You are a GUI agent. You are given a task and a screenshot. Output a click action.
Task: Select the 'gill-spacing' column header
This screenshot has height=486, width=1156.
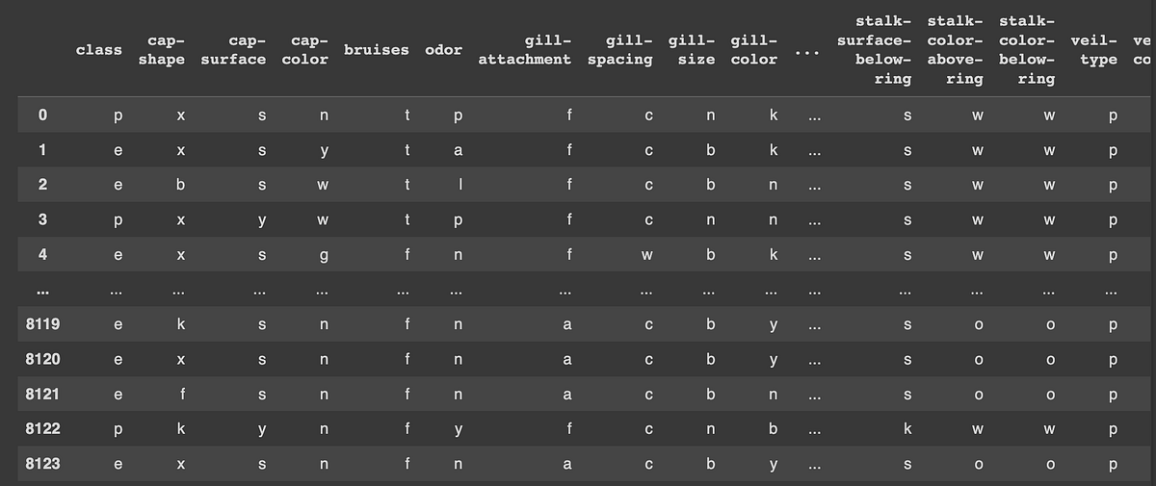pyautogui.click(x=619, y=50)
